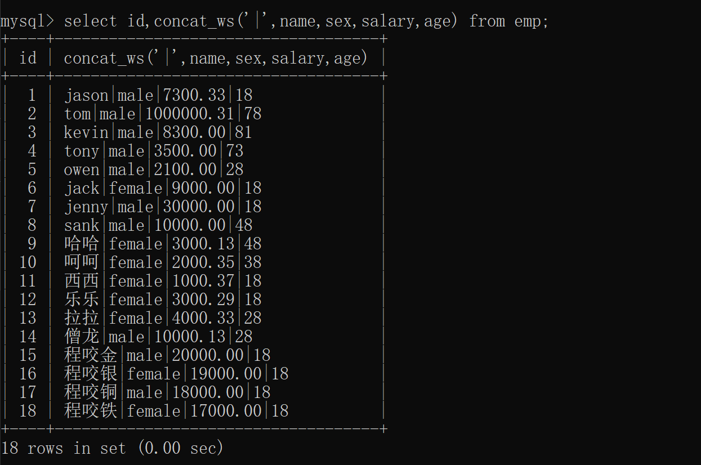Click the mysql> prompt text
701x465 pixels.
tap(27, 21)
